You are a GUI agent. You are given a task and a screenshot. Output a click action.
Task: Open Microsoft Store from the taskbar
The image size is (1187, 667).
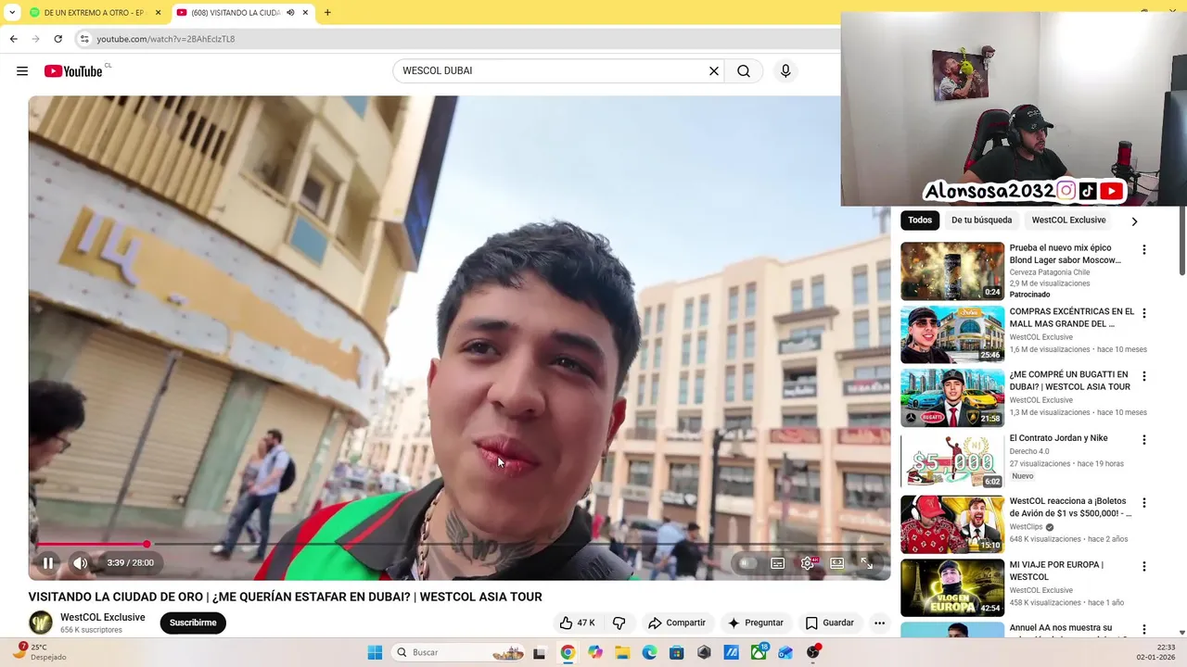(677, 652)
